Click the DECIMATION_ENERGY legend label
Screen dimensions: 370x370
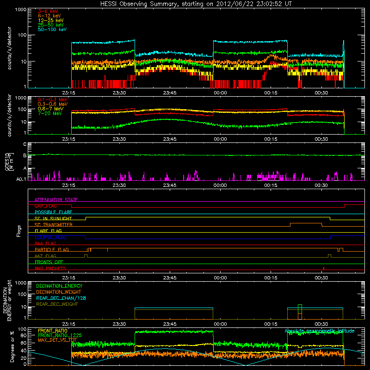59,286
